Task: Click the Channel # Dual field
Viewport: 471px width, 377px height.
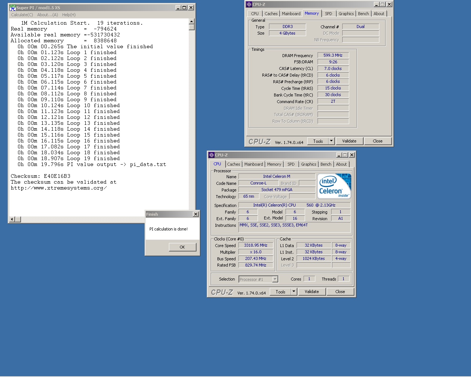Action: tap(361, 27)
